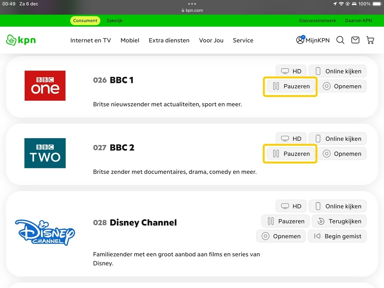This screenshot has width=384, height=288.
Task: Open the MijnKPN account profile icon
Action: click(300, 40)
